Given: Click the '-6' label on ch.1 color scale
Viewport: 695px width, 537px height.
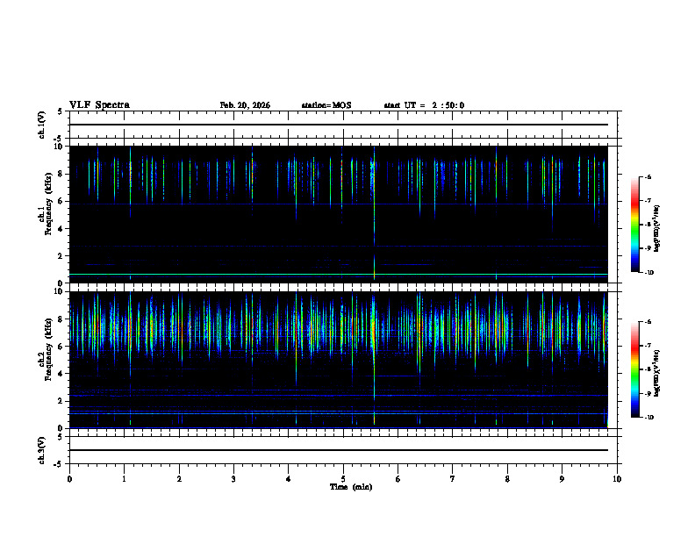Looking at the screenshot, I should click(x=648, y=176).
